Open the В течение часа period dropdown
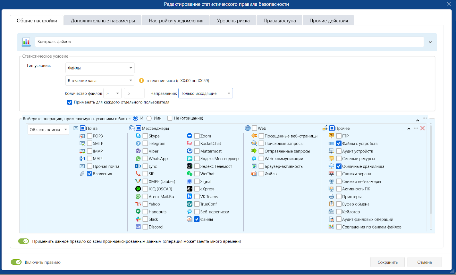This screenshot has width=456, height=275. [100, 81]
